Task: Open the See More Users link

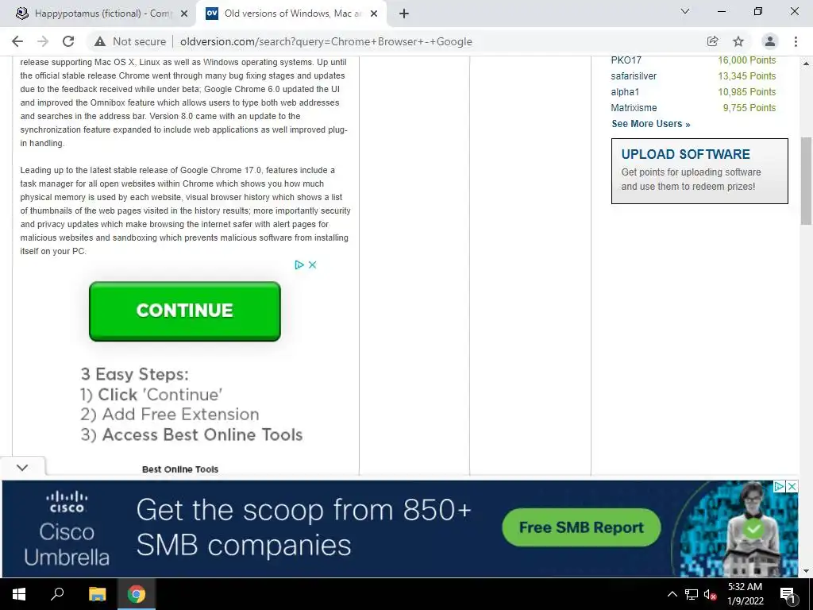Action: pos(651,123)
